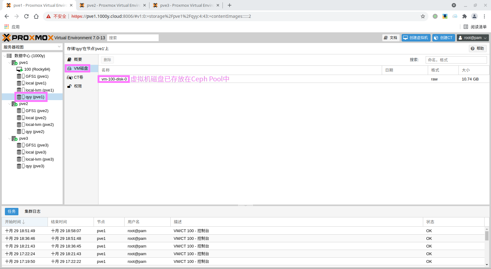
Task: Click the browser home icon
Action: pyautogui.click(x=36, y=16)
